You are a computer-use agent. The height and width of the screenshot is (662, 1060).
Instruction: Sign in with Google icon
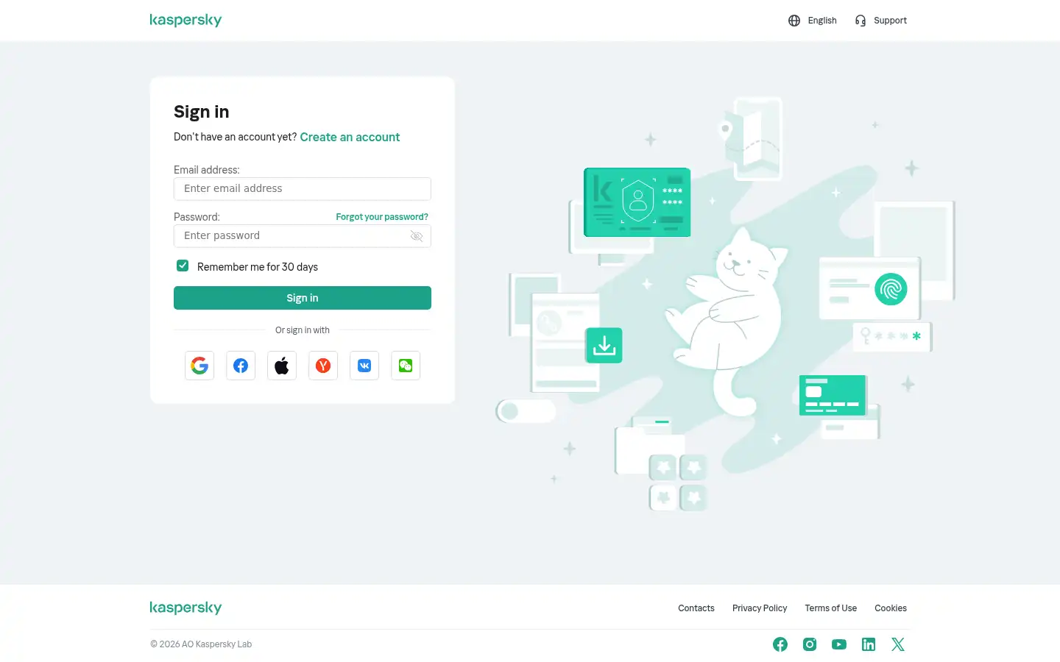pos(199,366)
